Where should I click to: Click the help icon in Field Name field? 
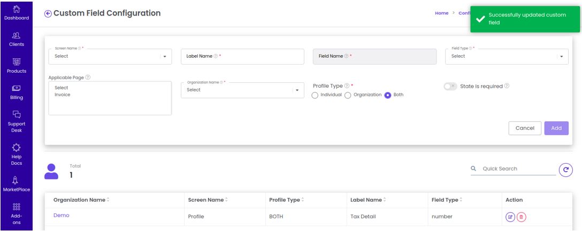tap(346, 56)
